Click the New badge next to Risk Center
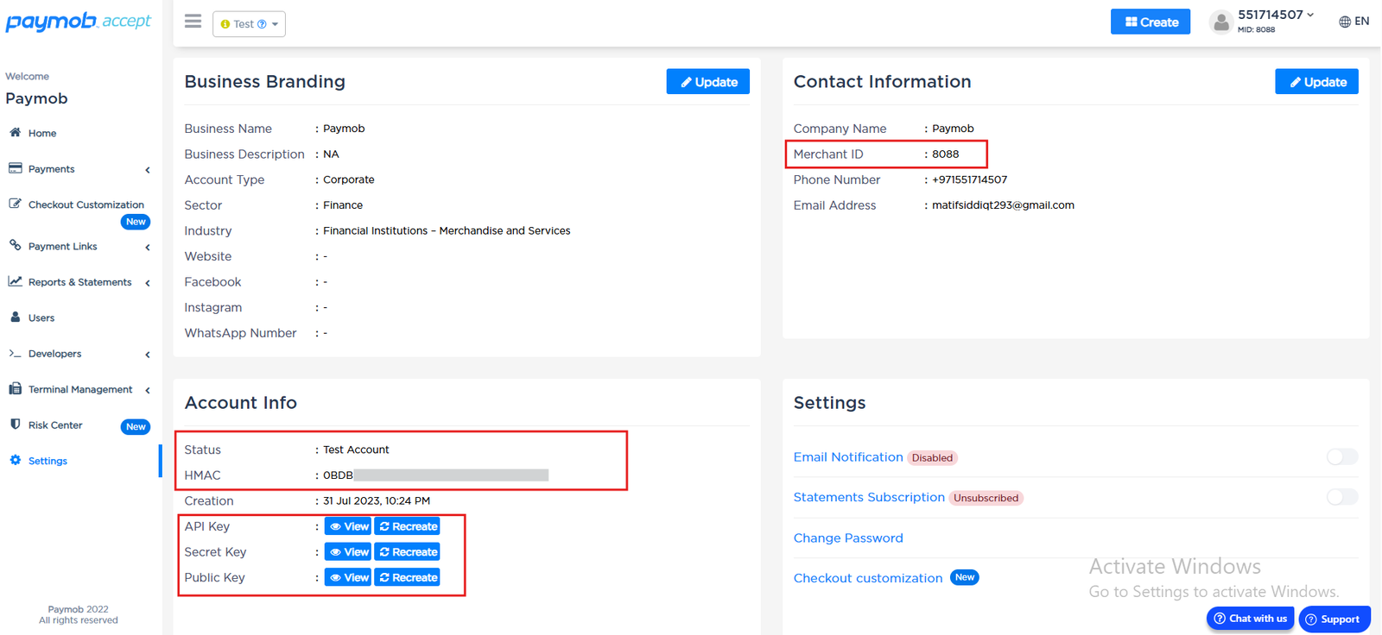Image resolution: width=1382 pixels, height=635 pixels. (136, 426)
